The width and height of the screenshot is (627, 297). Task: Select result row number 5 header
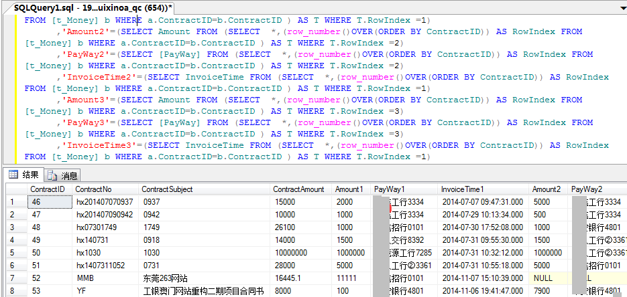(x=17, y=253)
